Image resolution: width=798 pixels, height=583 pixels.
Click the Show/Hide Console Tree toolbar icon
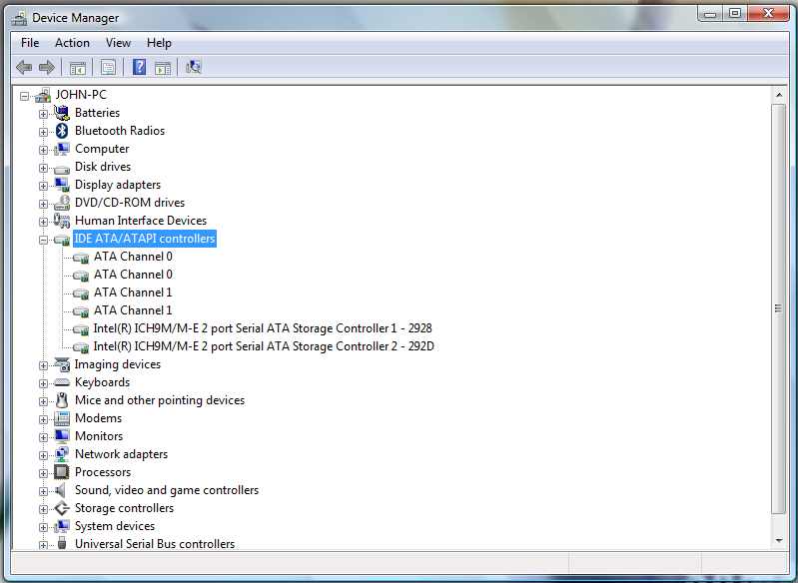77,68
